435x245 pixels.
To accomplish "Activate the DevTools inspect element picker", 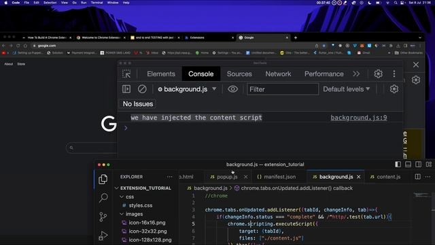I will tap(126, 74).
